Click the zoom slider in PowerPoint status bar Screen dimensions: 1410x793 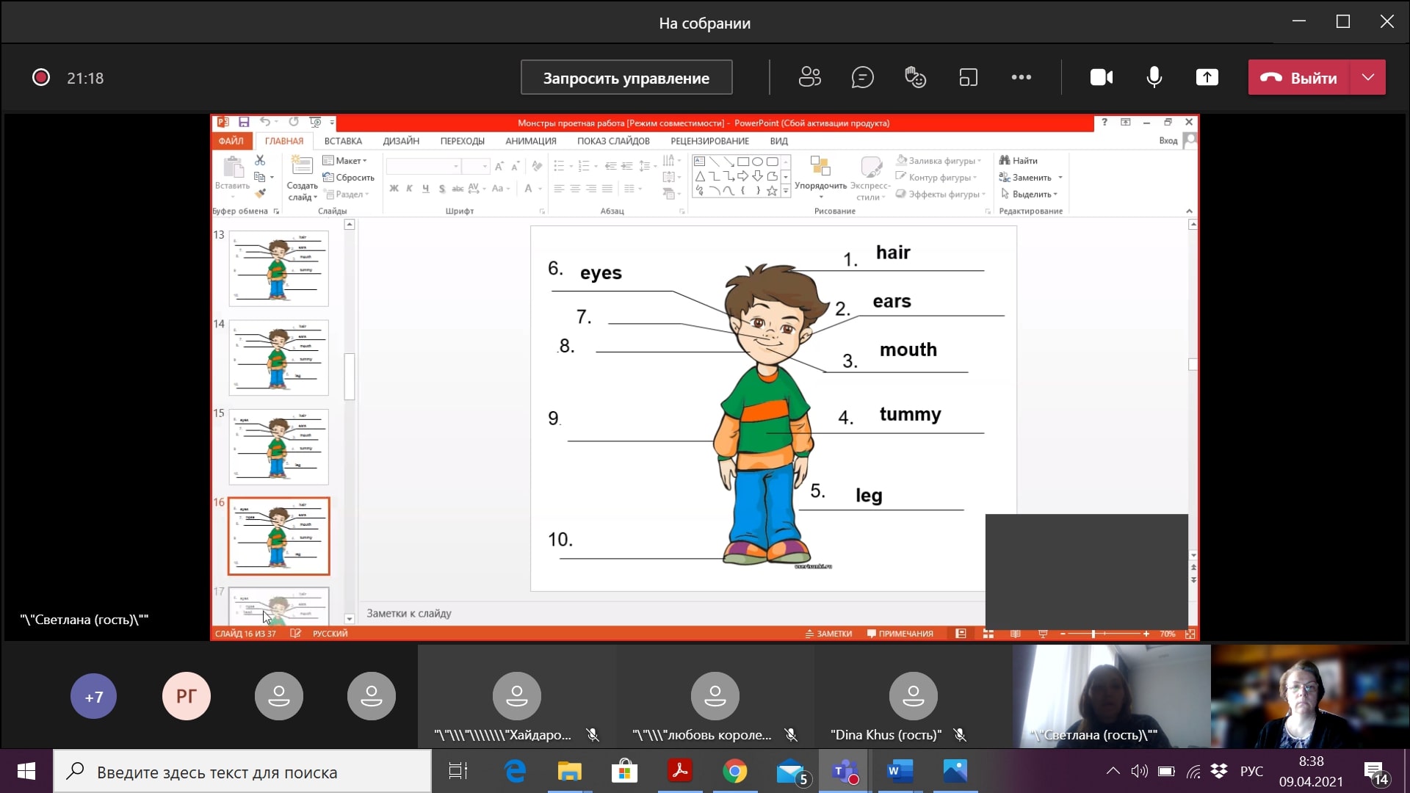[1093, 634]
